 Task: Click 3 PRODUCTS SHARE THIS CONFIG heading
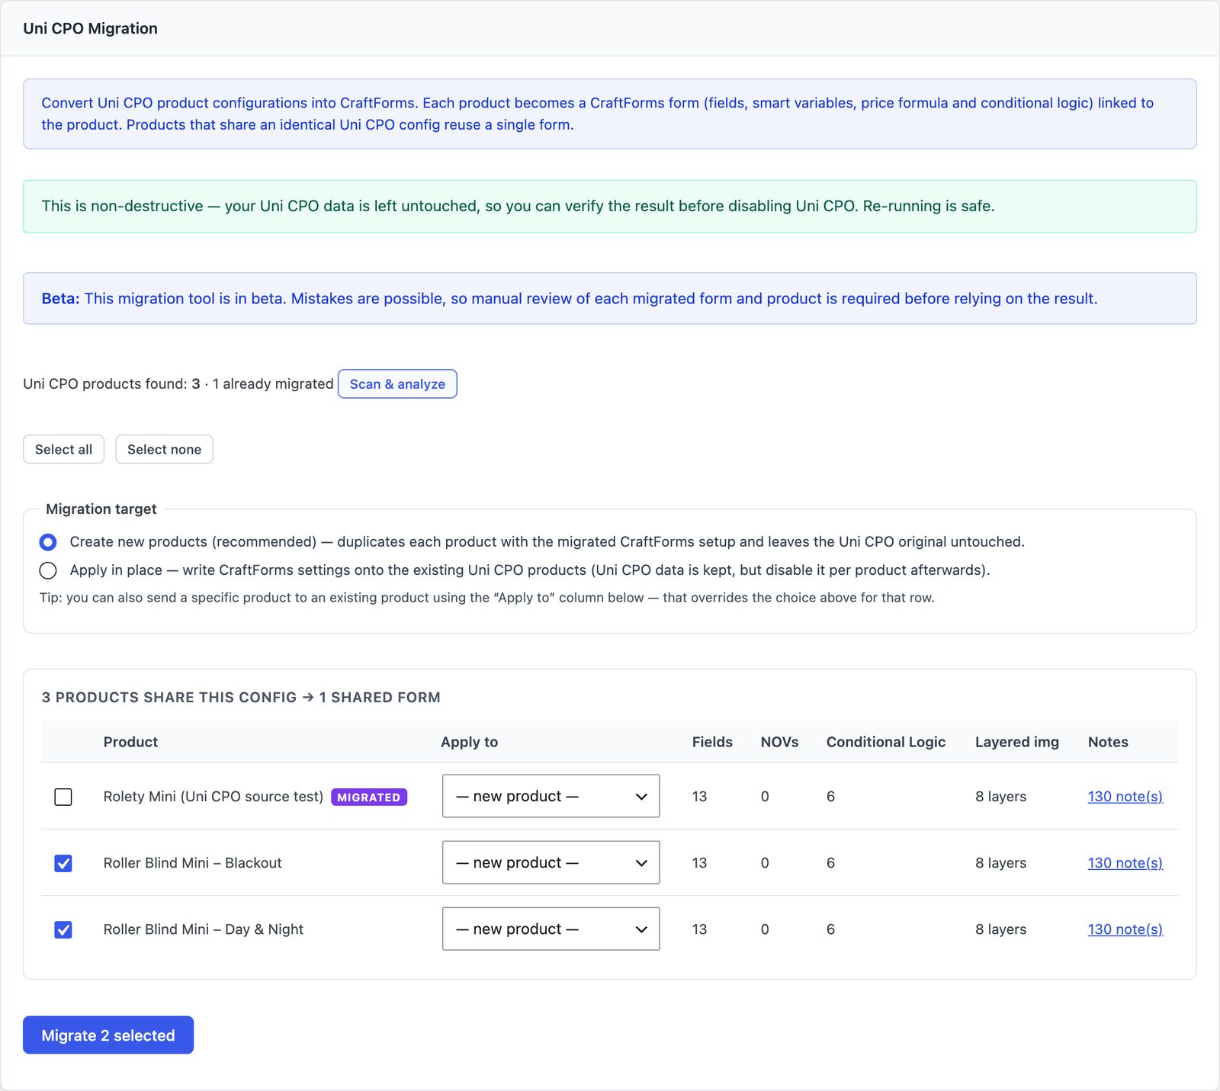coord(241,698)
